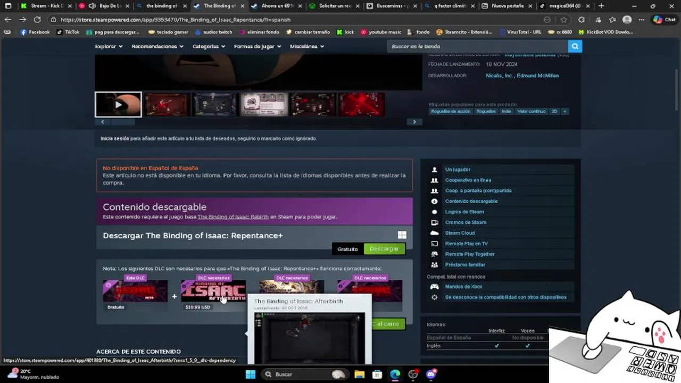Expand the Explorar dropdown menu

[x=109, y=46]
